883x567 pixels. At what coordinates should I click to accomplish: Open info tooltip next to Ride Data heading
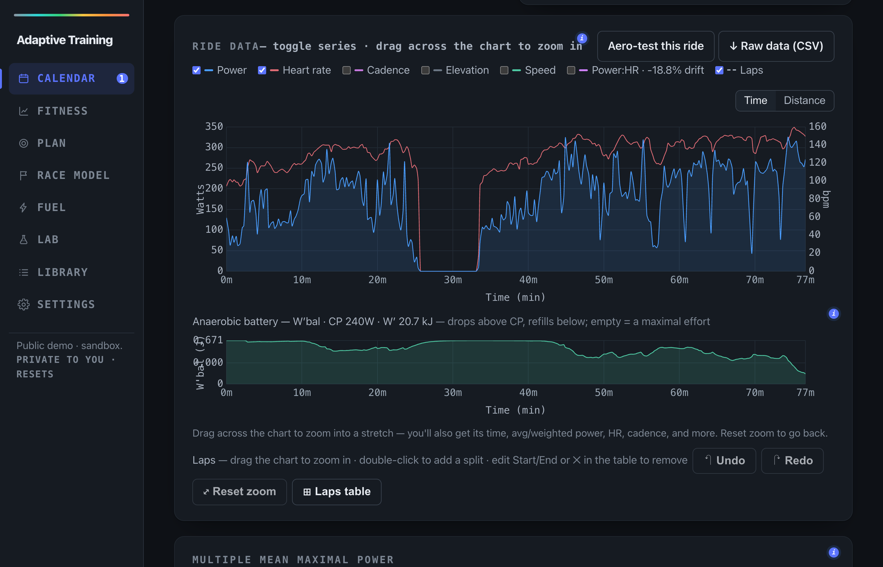coord(582,38)
